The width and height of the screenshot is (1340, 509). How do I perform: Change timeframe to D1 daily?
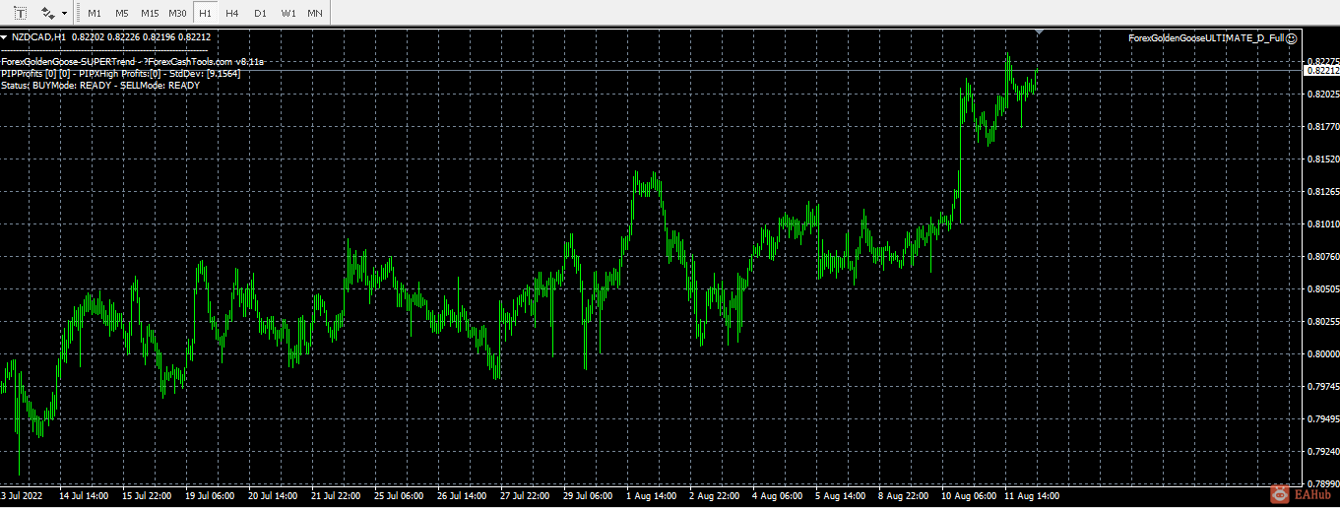tap(260, 13)
